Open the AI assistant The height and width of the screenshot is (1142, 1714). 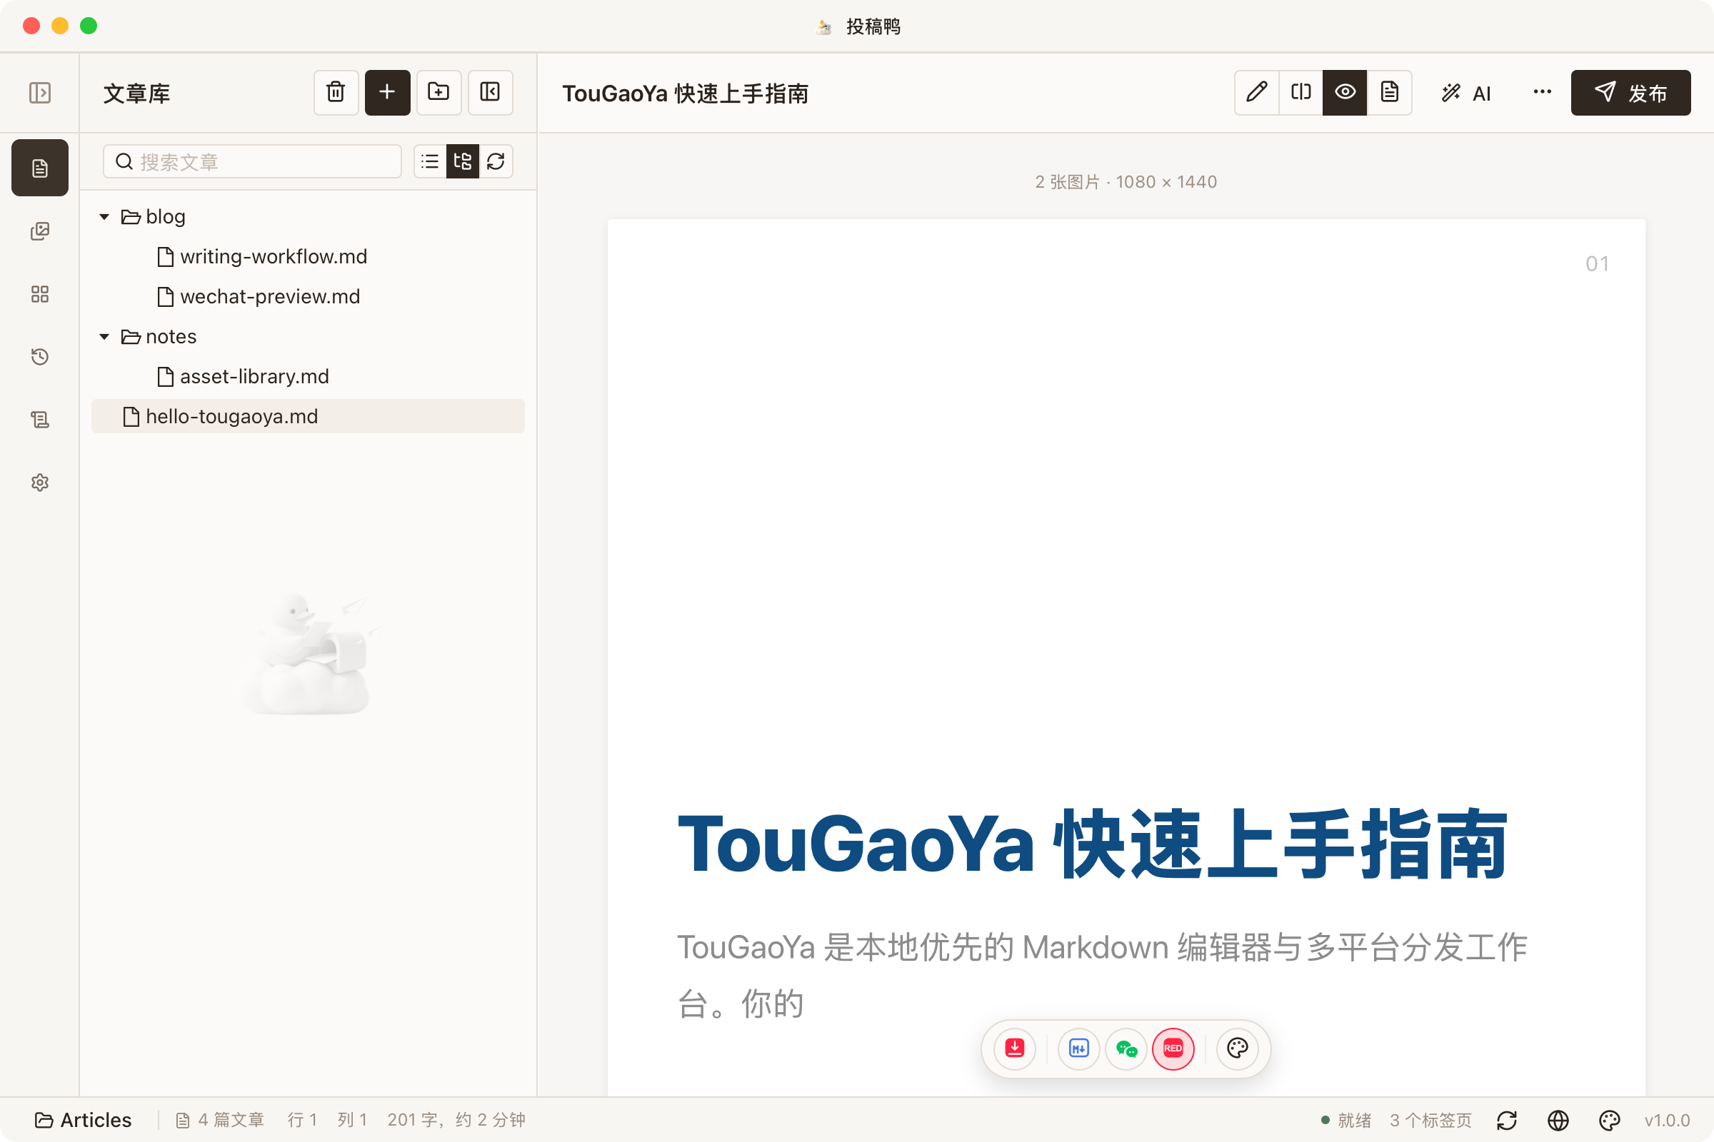pyautogui.click(x=1466, y=93)
